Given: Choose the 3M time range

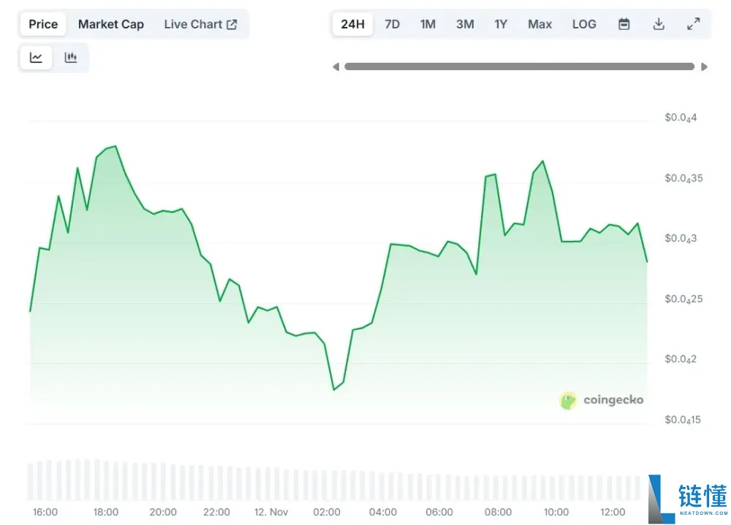Looking at the screenshot, I should (465, 24).
